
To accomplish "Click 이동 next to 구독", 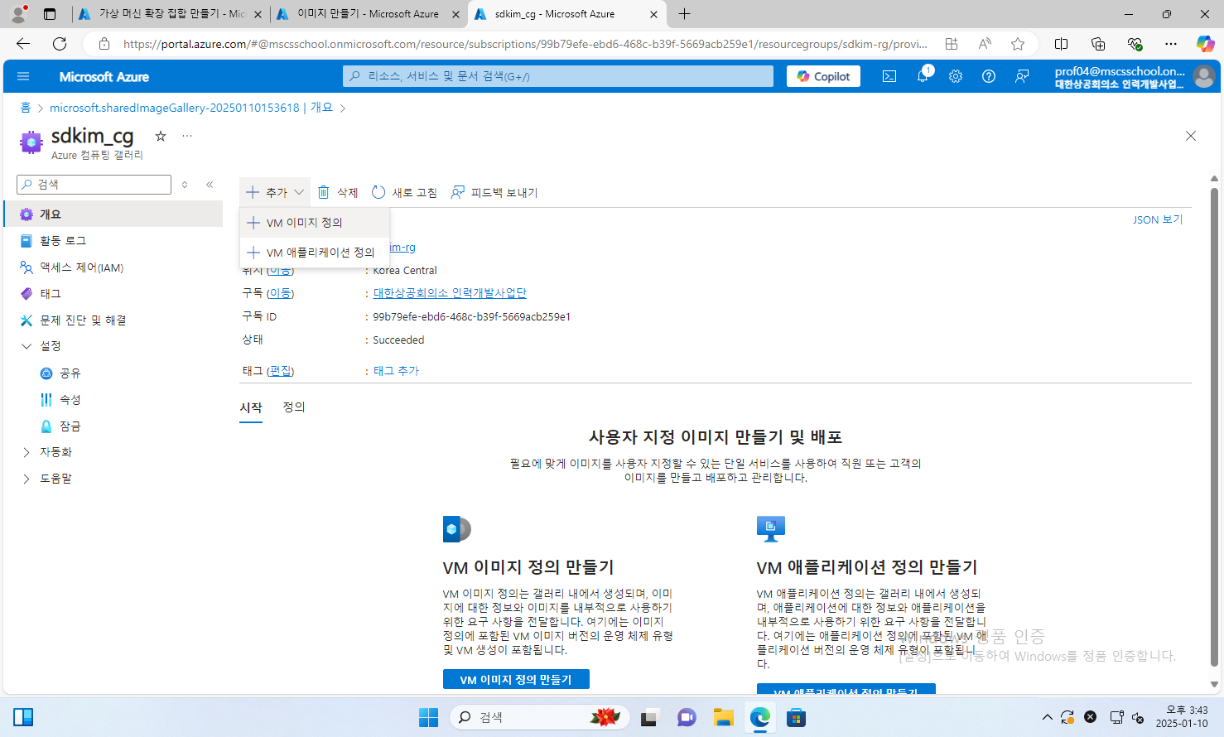I will pyautogui.click(x=281, y=293).
